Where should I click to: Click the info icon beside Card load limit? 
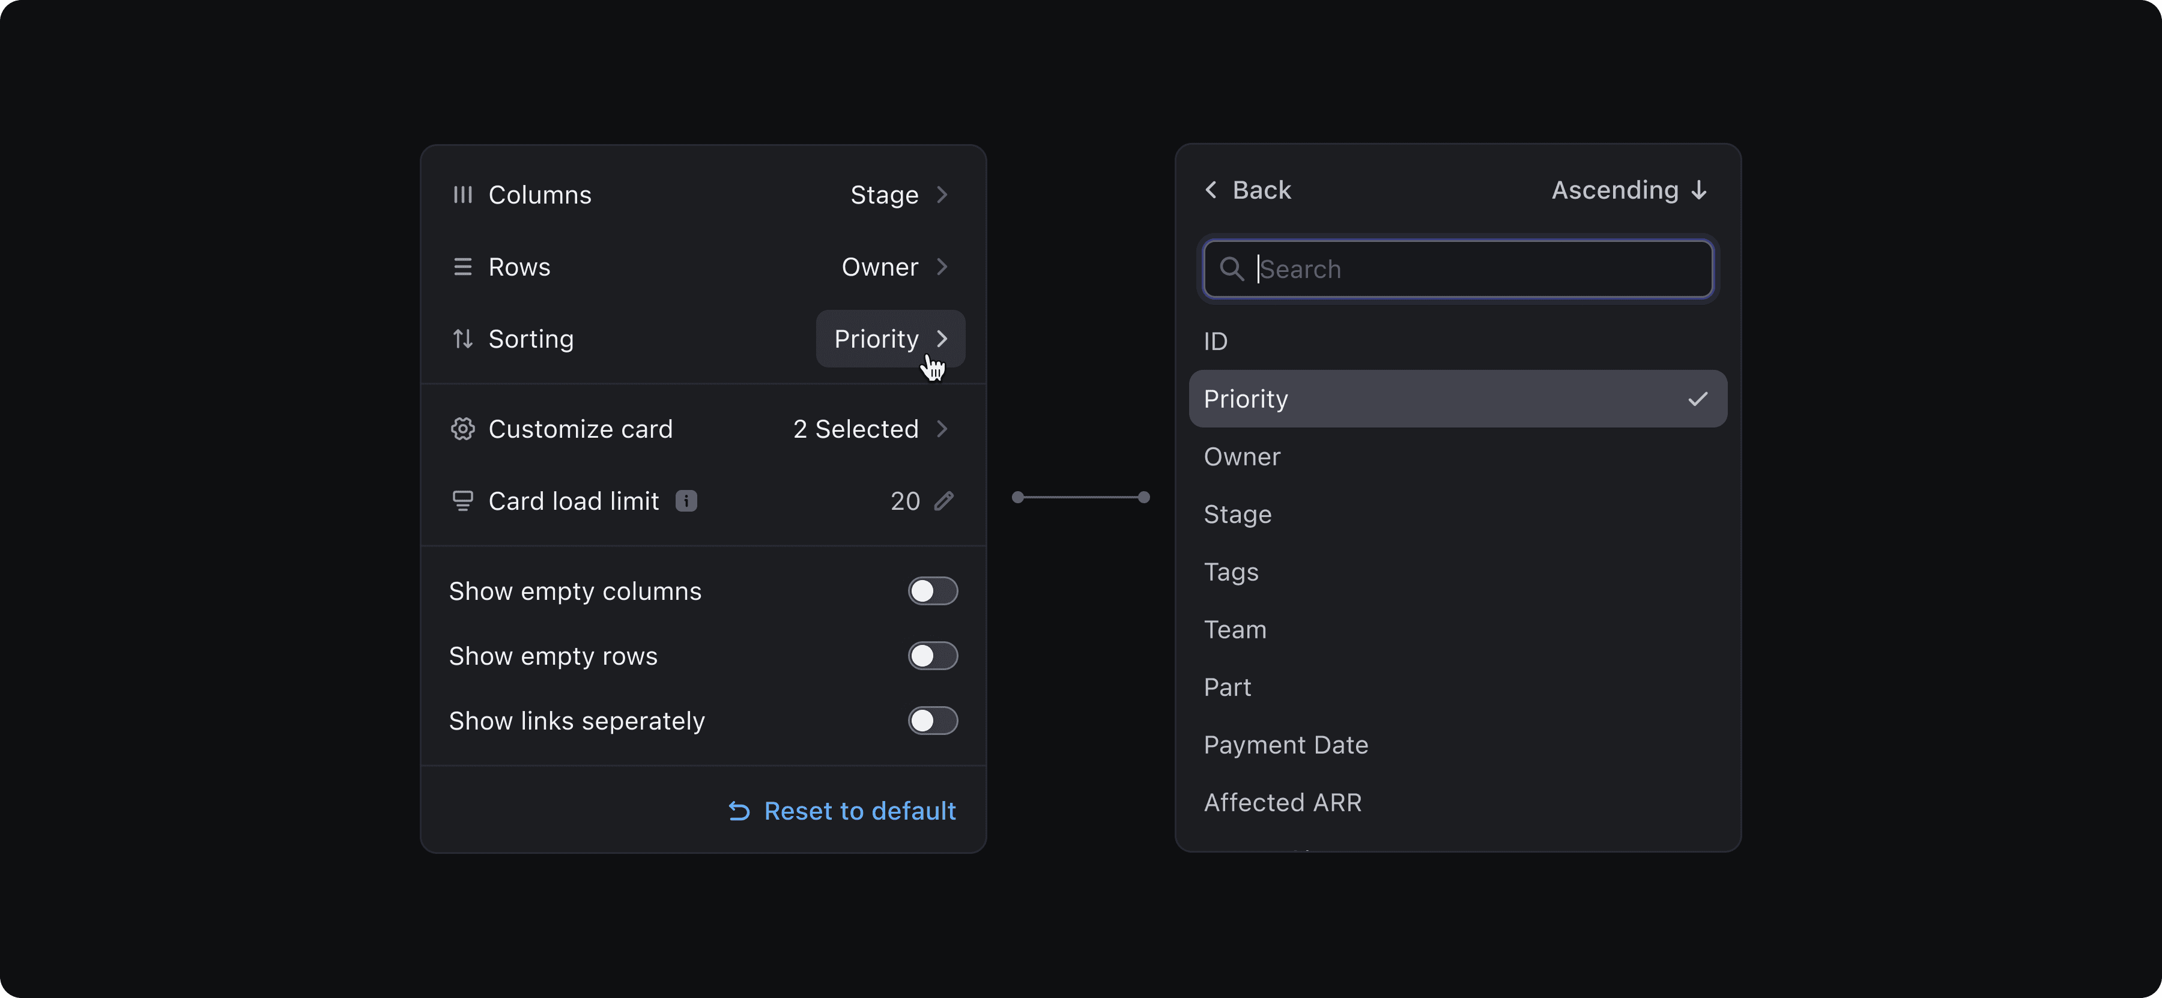tap(686, 501)
